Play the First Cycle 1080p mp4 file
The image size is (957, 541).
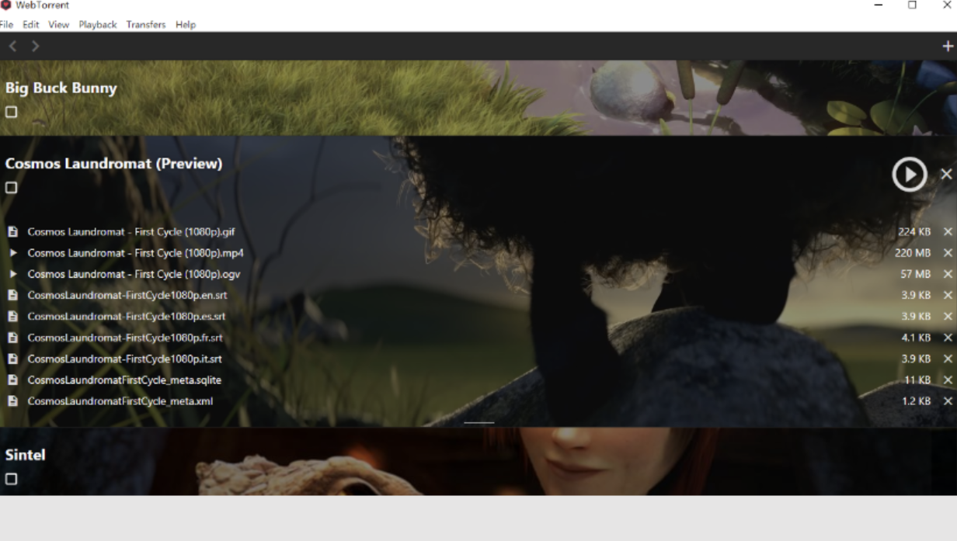click(x=12, y=253)
